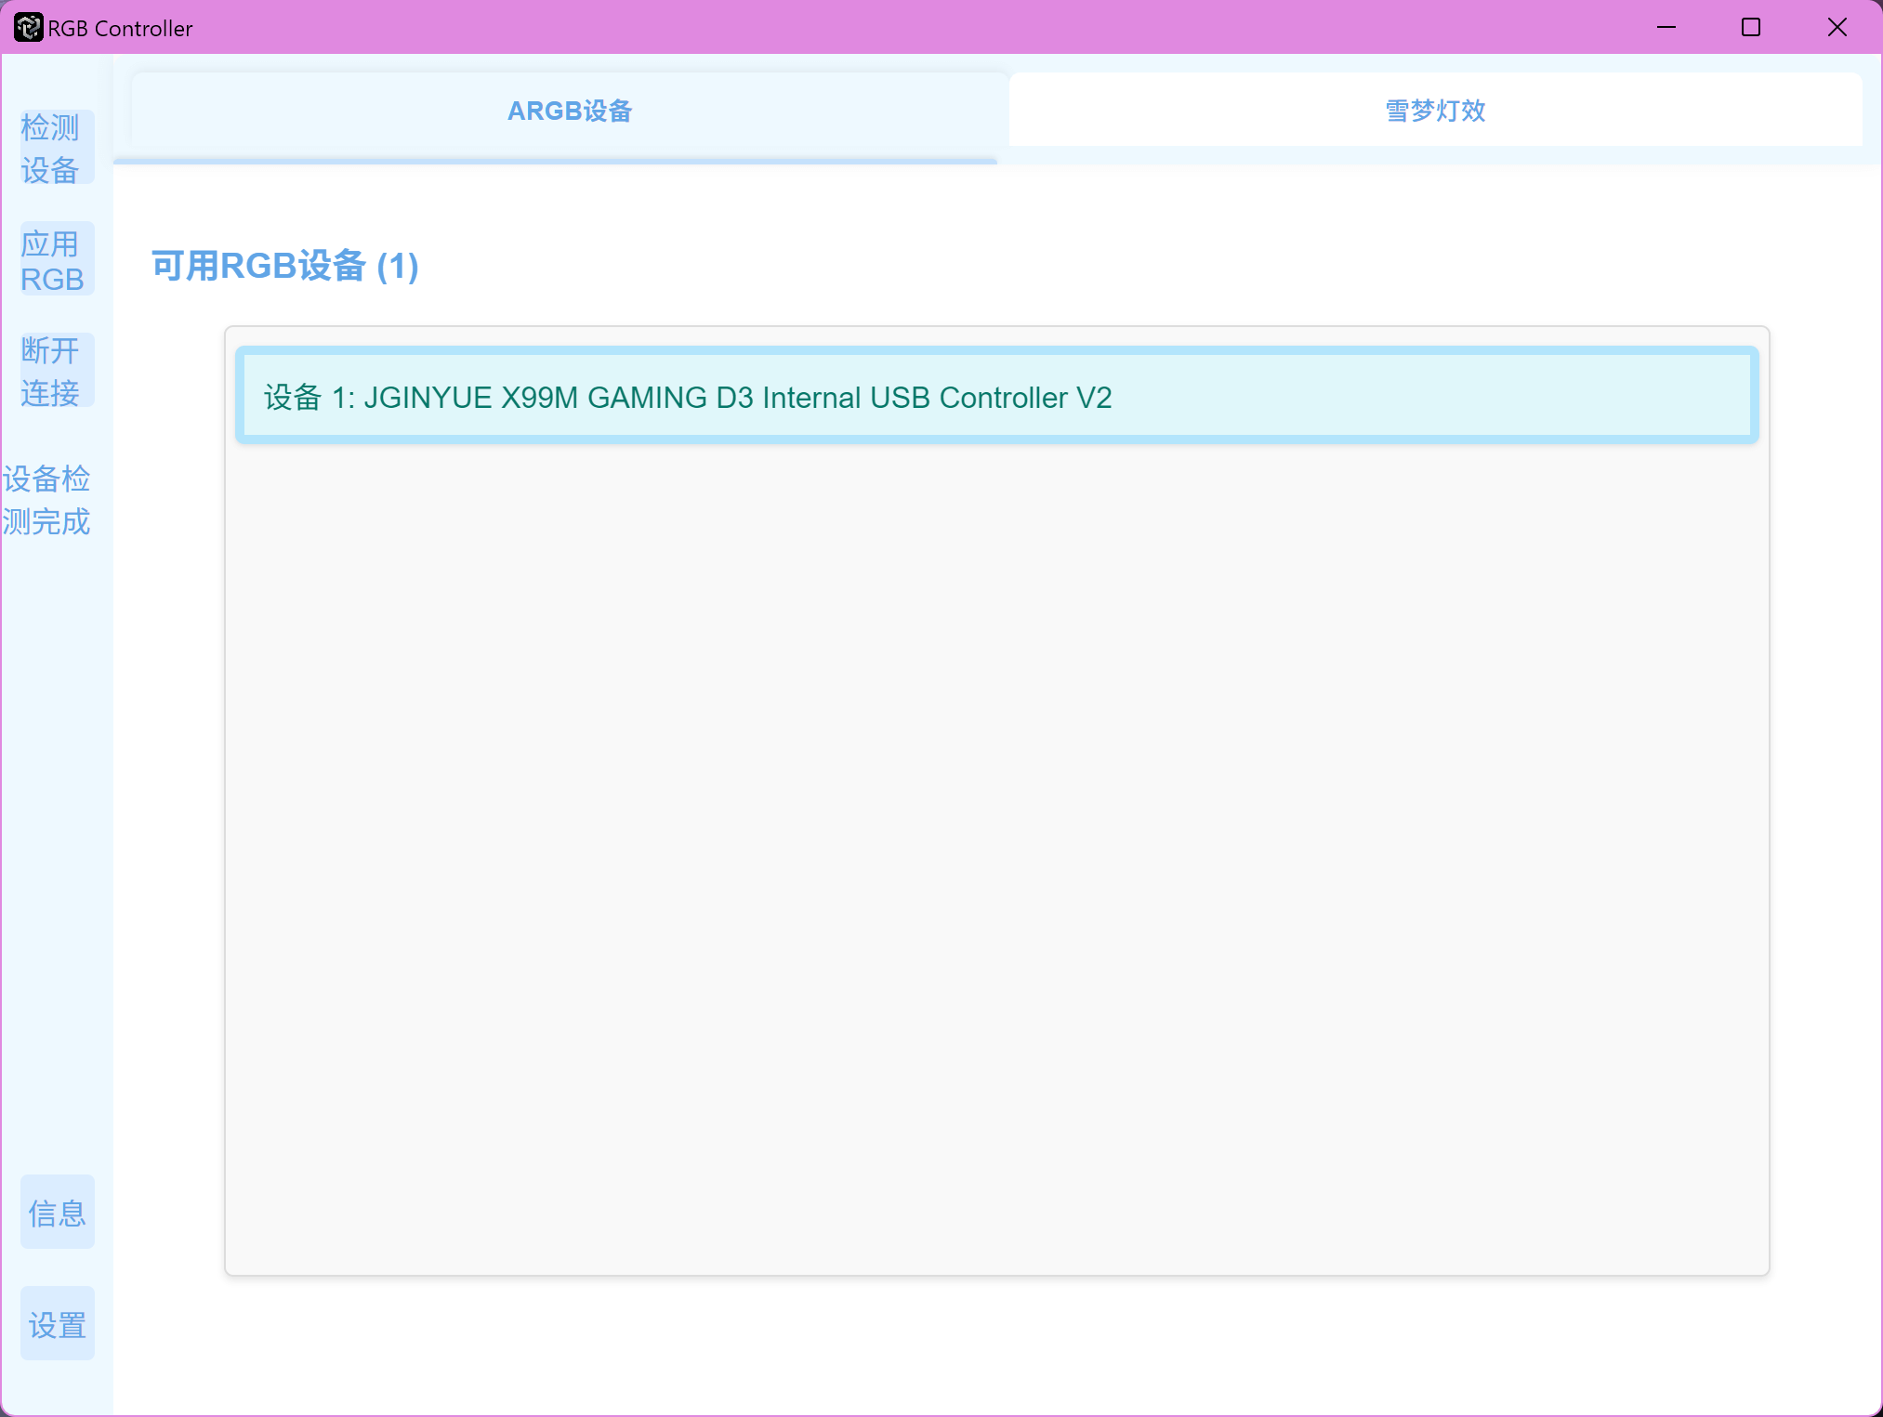This screenshot has width=1883, height=1417.
Task: Click the RGB Controller app icon
Action: [28, 28]
